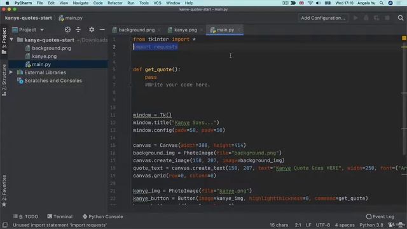Click the LF line separator selector

[308, 225]
